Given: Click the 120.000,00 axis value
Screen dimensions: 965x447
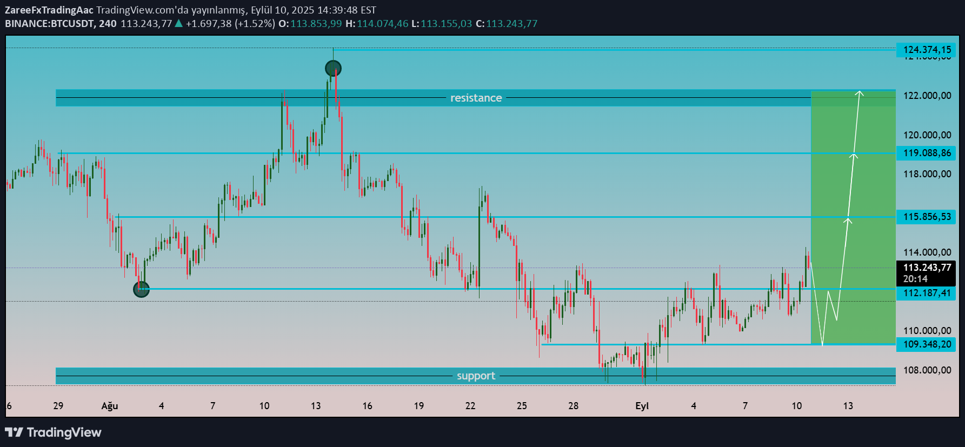Looking at the screenshot, I should tap(927, 135).
